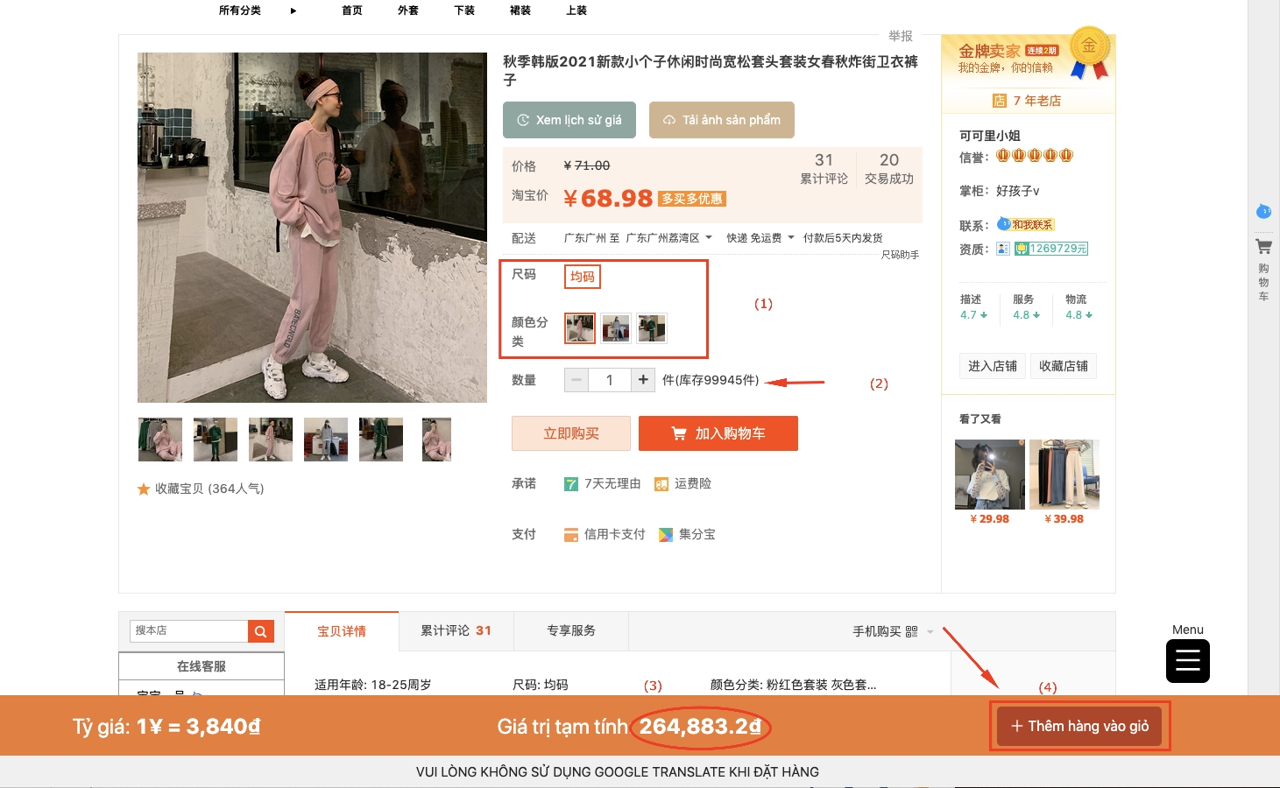Expand the 广东广州荔湾区 delivery location dropdown
Screen dimensions: 1280x788
point(708,238)
